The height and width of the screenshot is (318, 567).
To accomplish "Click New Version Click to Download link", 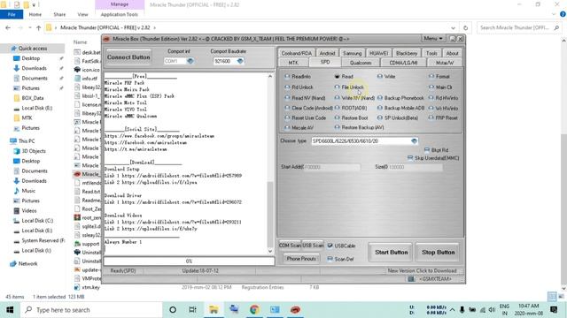I will (x=422, y=270).
